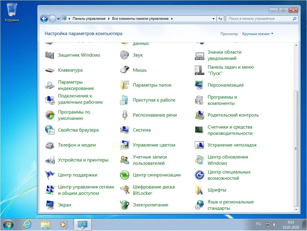This screenshot has width=307, height=231.
Task: Open the Родительский контроль icon
Action: tap(199, 115)
